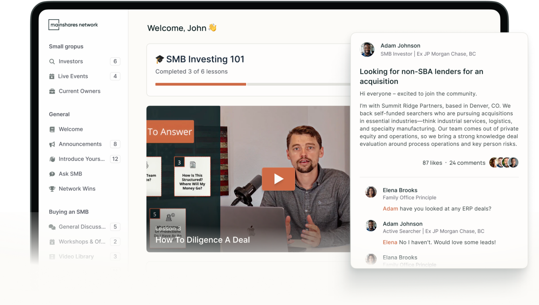This screenshot has height=305, width=539.
Task: Play the How To Diligence video
Action: 278,179
